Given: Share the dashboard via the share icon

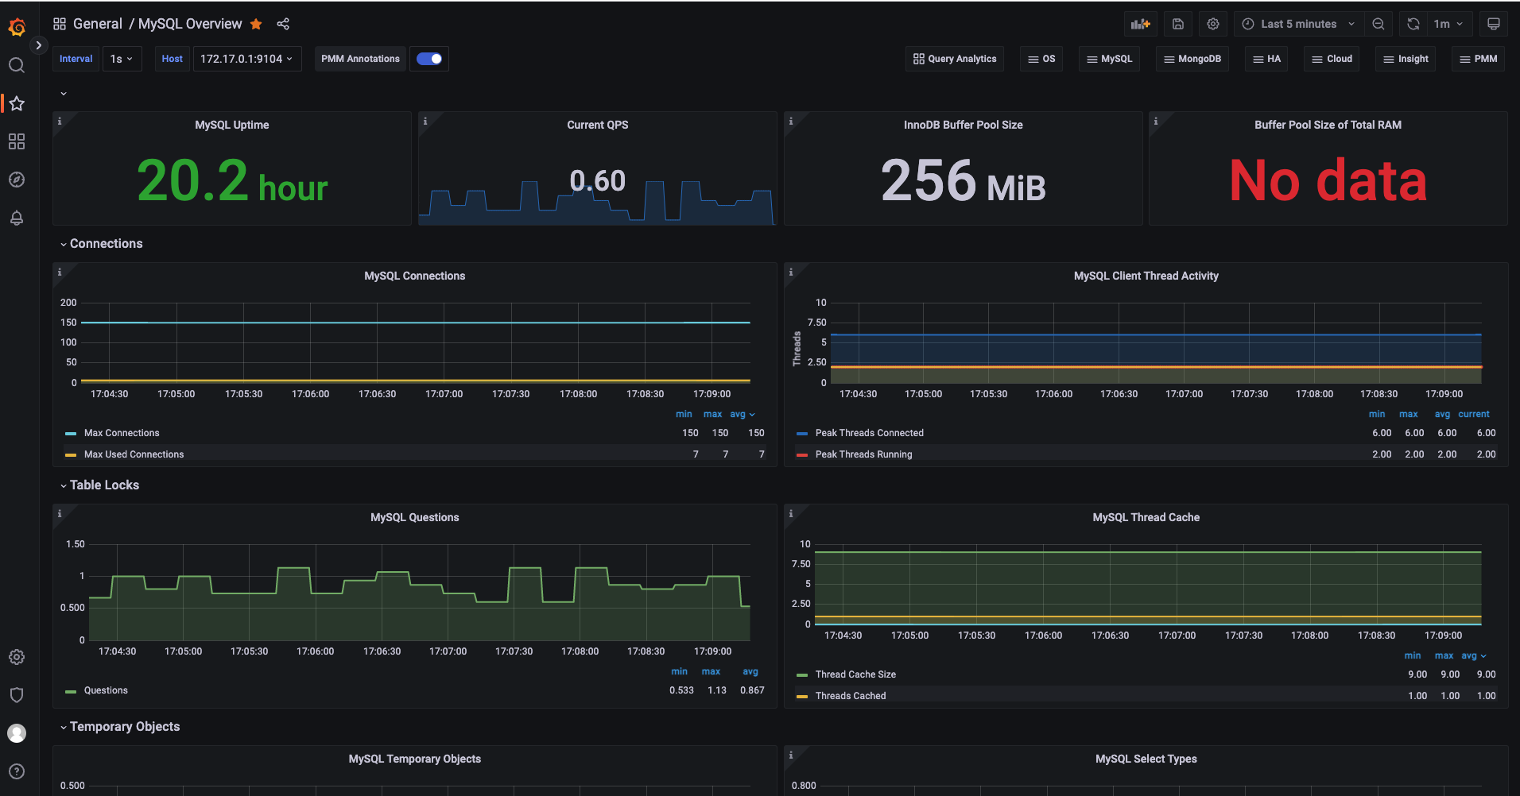Looking at the screenshot, I should click(x=283, y=24).
